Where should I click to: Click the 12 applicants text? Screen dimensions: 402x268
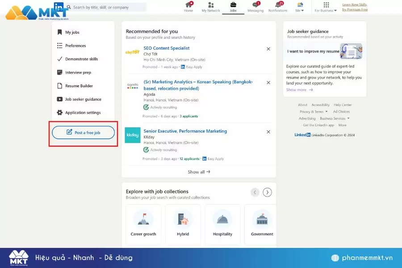coord(189,159)
